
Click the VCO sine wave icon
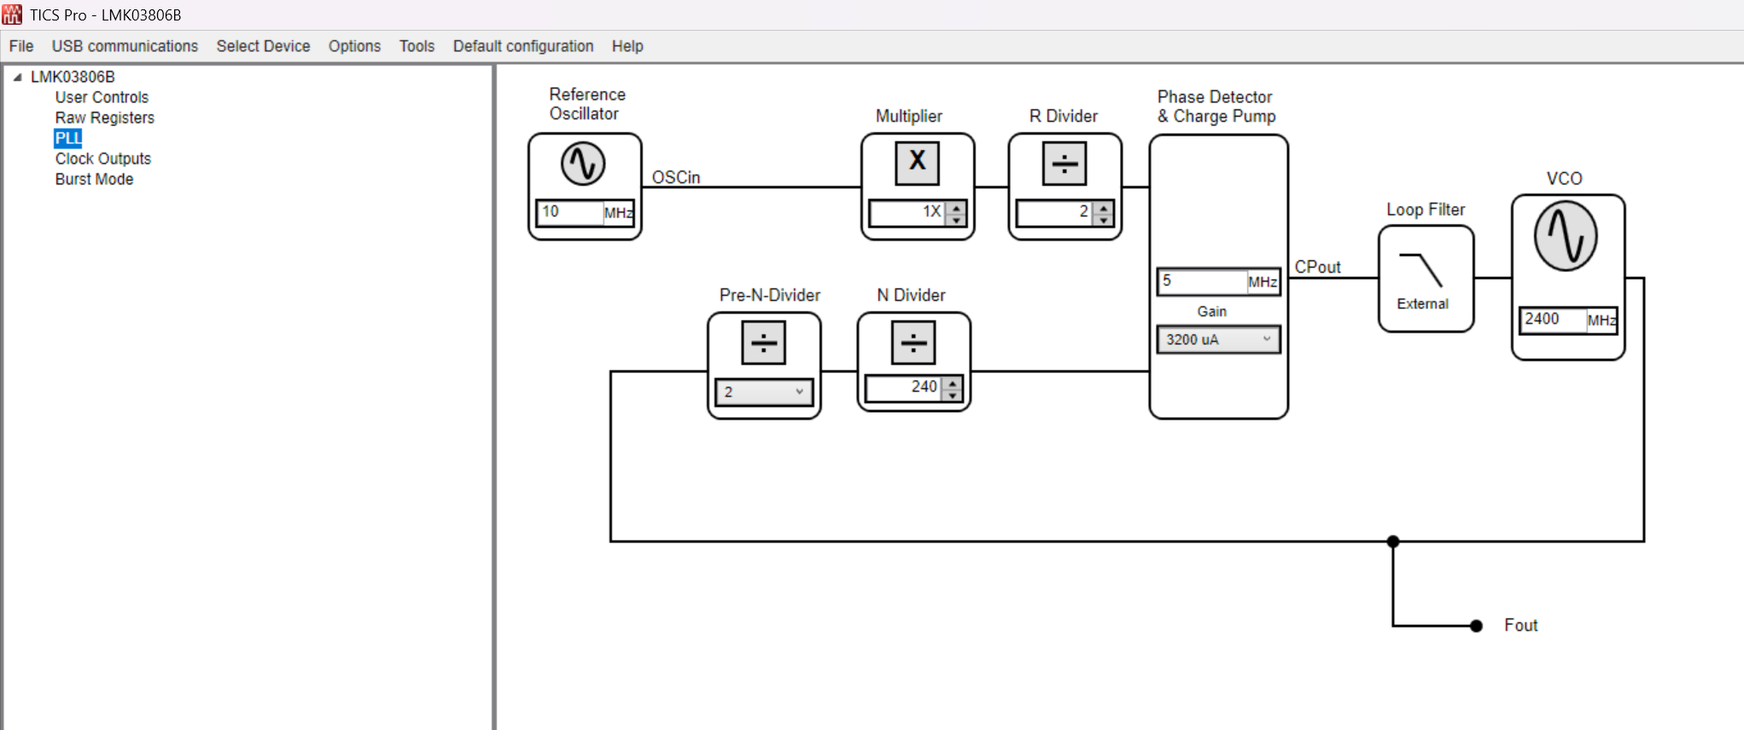[1566, 236]
